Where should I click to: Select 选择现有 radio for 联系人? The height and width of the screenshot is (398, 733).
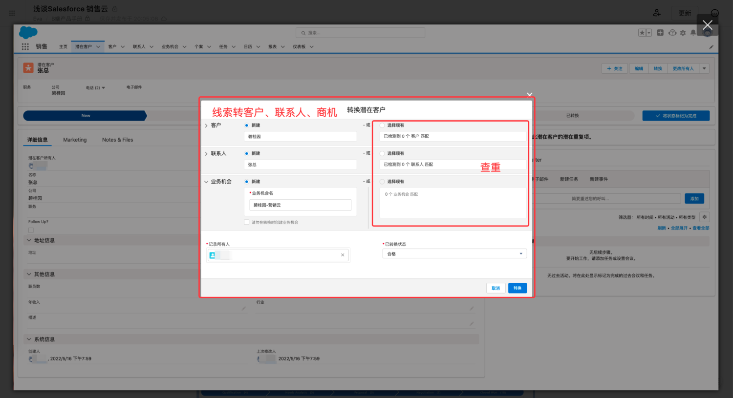pos(382,153)
